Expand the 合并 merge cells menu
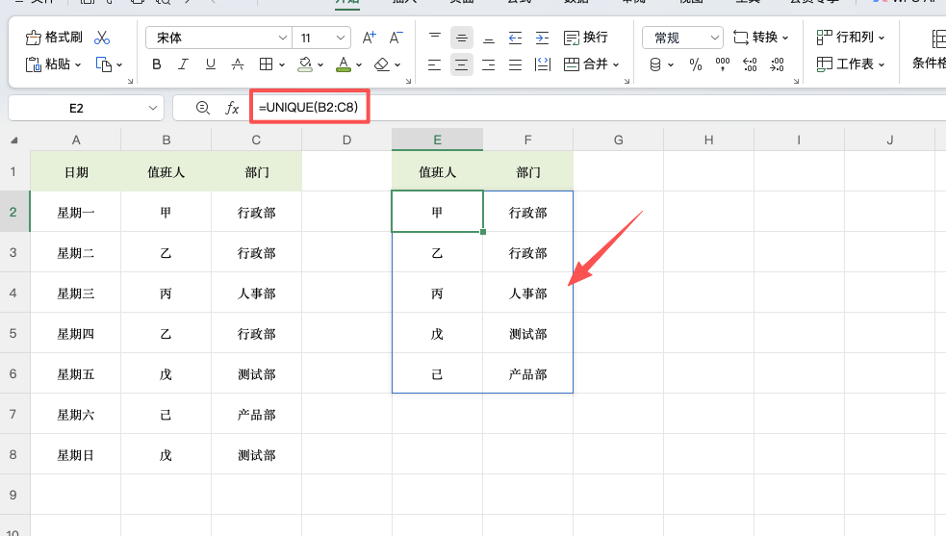The width and height of the screenshot is (946, 536). (591, 65)
